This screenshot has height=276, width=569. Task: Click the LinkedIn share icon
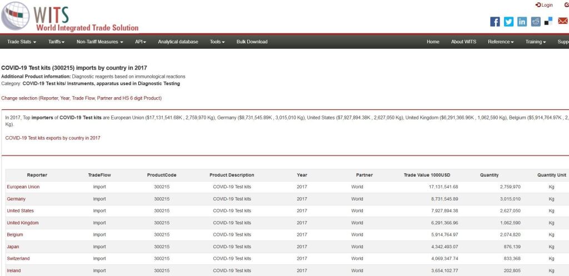click(522, 22)
